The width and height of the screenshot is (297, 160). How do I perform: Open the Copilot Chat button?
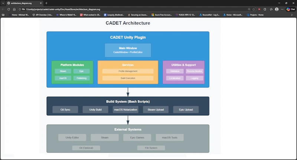click(291, 9)
